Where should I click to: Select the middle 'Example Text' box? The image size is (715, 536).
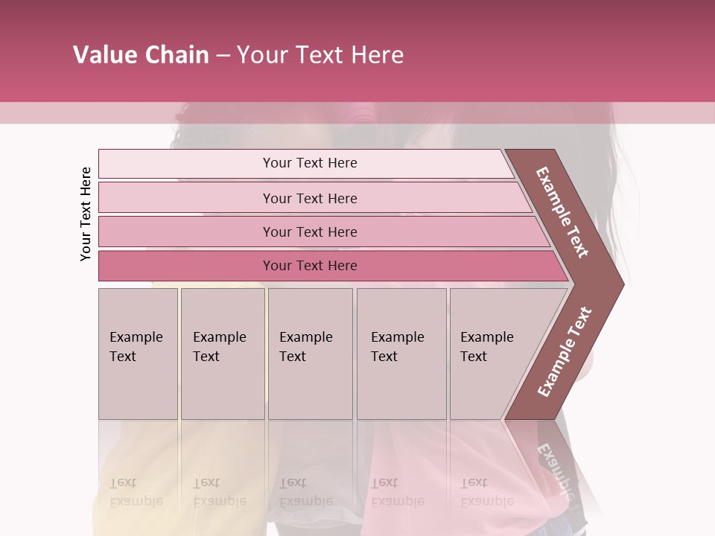click(x=311, y=354)
